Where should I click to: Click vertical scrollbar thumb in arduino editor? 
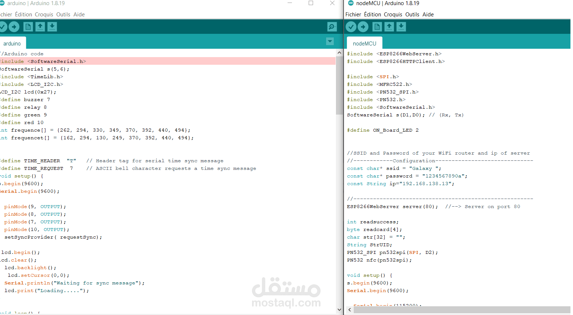coord(339,85)
